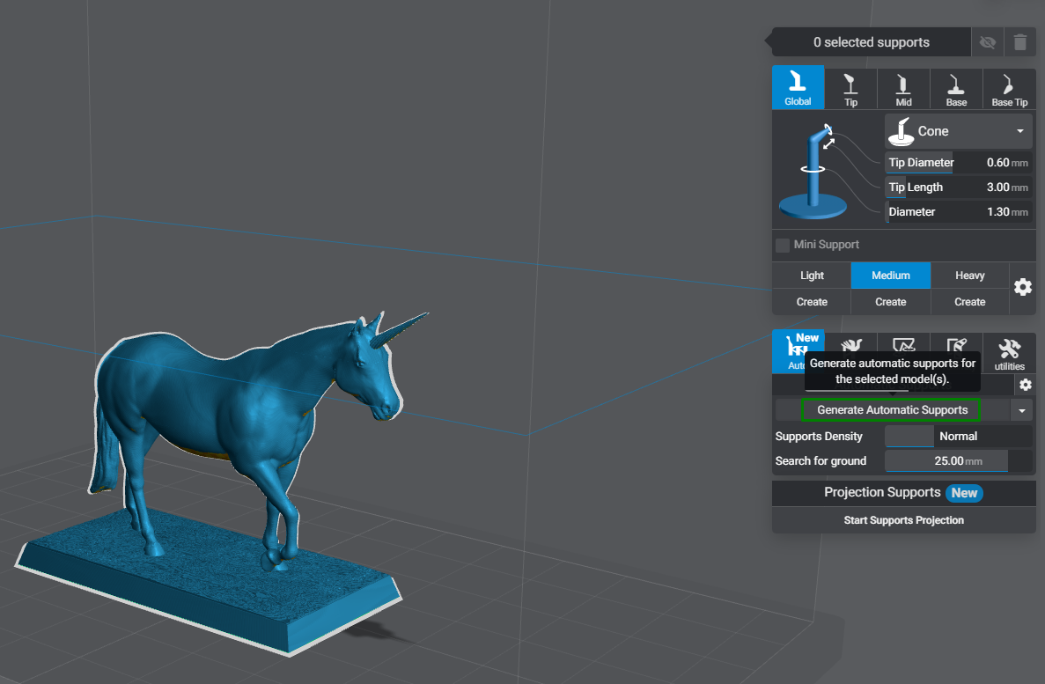This screenshot has height=684, width=1045.
Task: Adjust the Supports Density slider
Action: pos(909,436)
